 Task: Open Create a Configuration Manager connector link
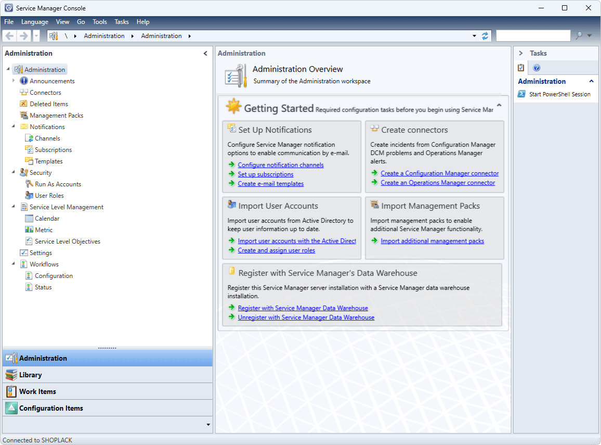click(x=440, y=173)
